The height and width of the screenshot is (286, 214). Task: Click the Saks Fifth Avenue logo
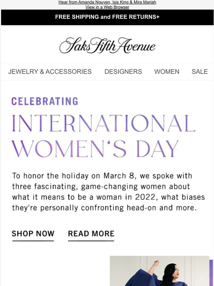[107, 45]
